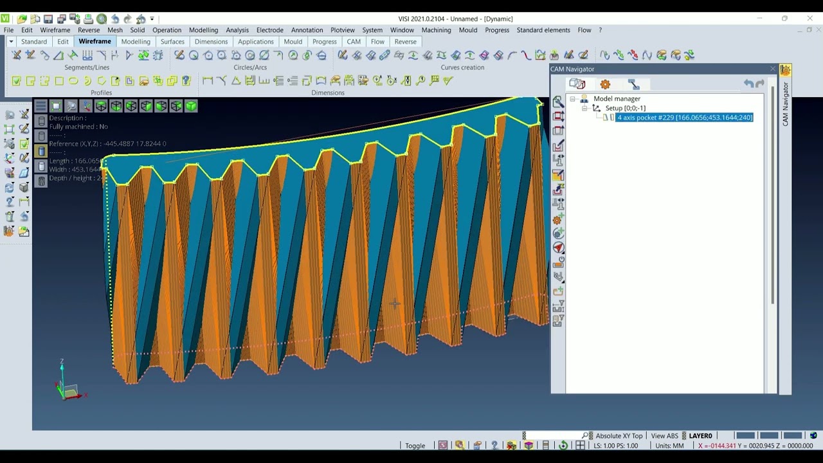Select the triangle angular dimension tool
Screen dimensions: 823x463
[236, 80]
